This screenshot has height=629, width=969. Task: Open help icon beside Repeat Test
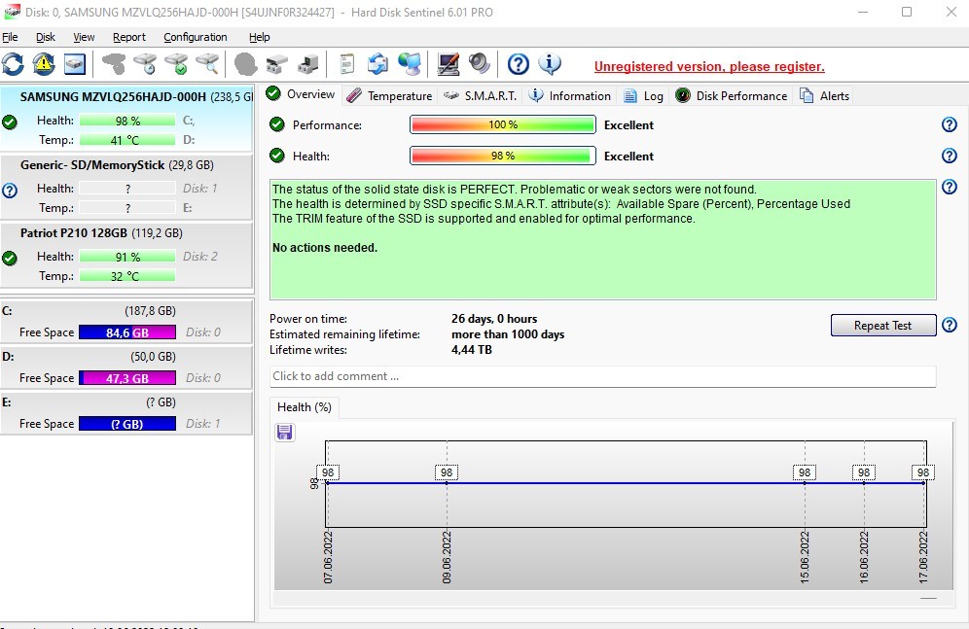coord(950,326)
